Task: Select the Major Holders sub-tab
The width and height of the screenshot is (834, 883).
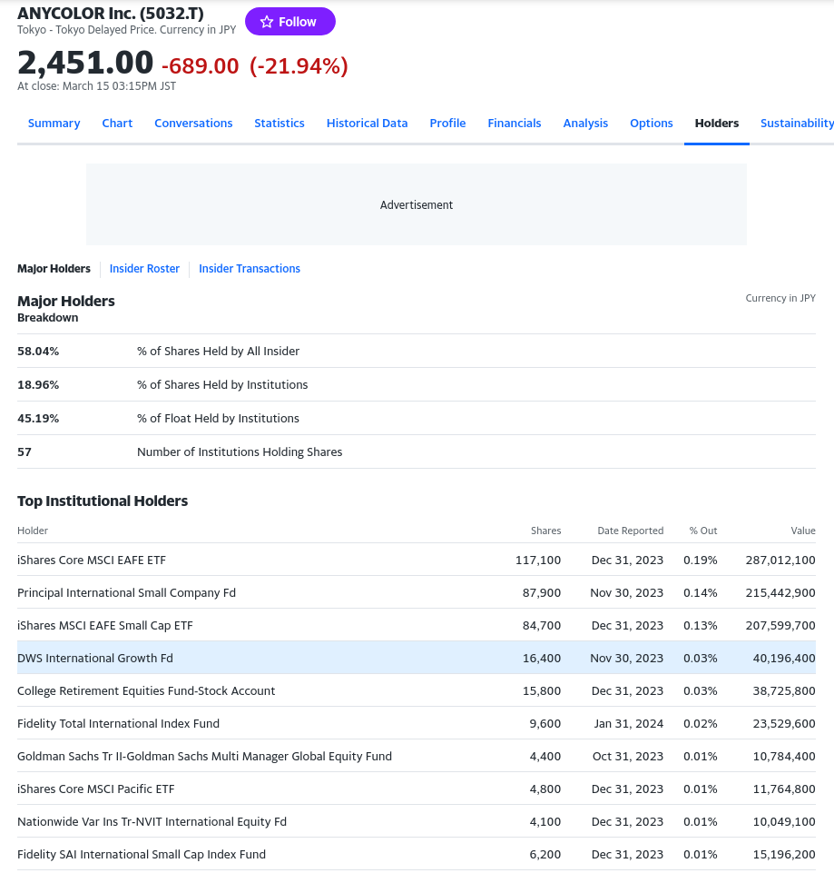Action: 54,269
